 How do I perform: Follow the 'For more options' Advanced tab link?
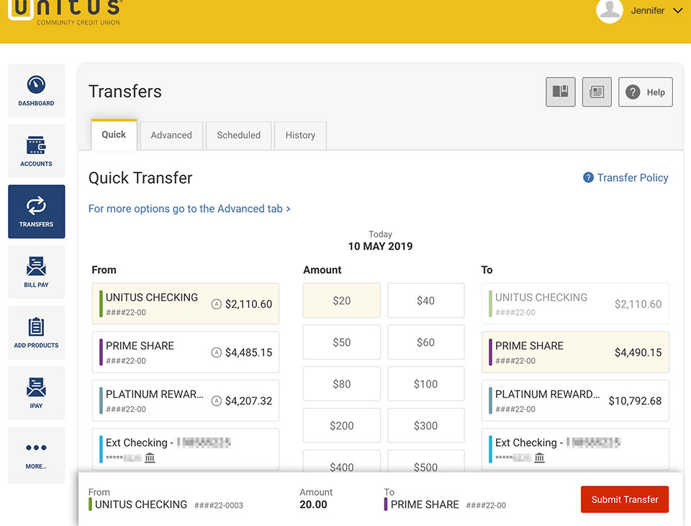(189, 209)
